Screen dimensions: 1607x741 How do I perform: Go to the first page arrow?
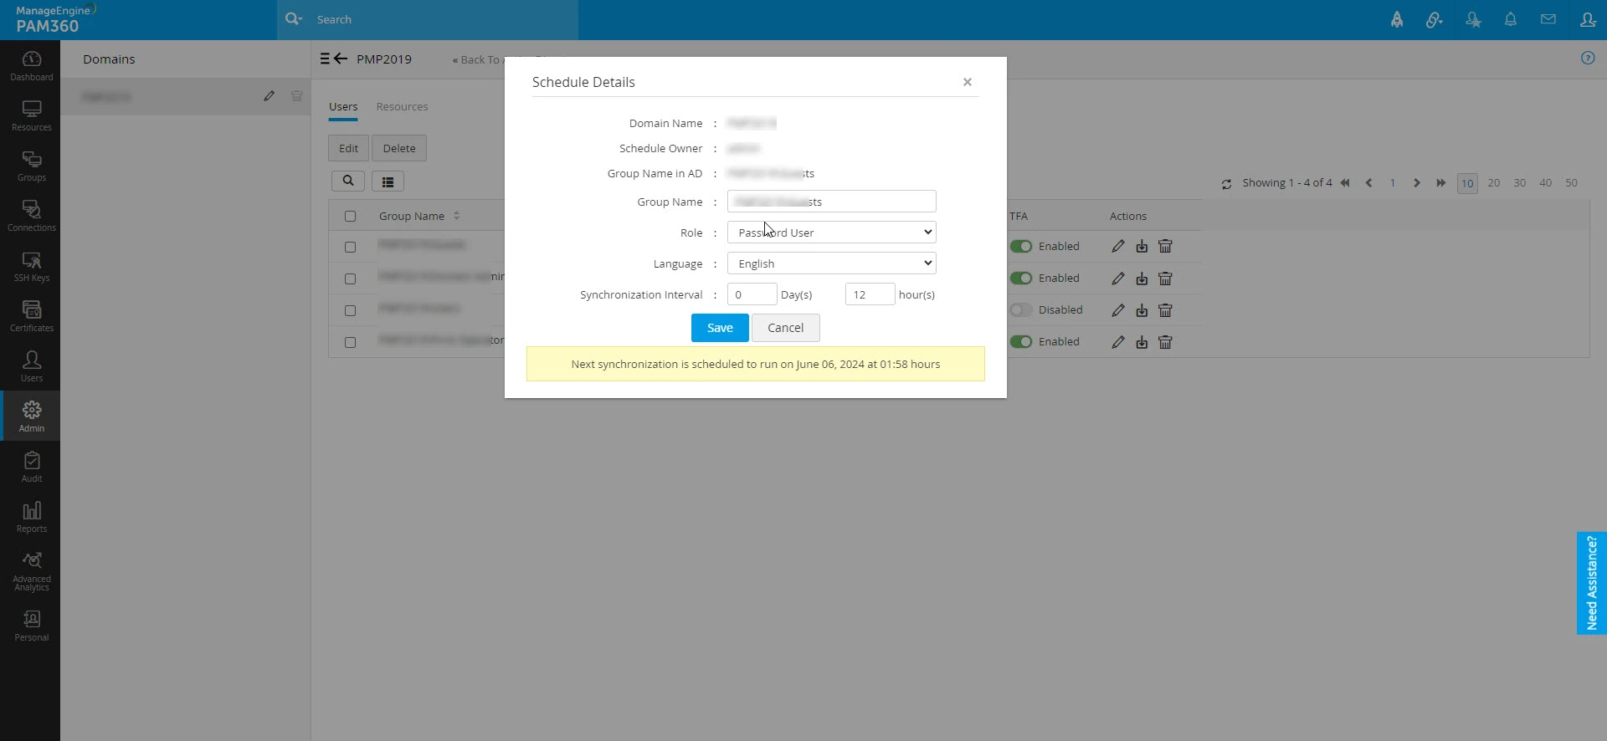1345,183
